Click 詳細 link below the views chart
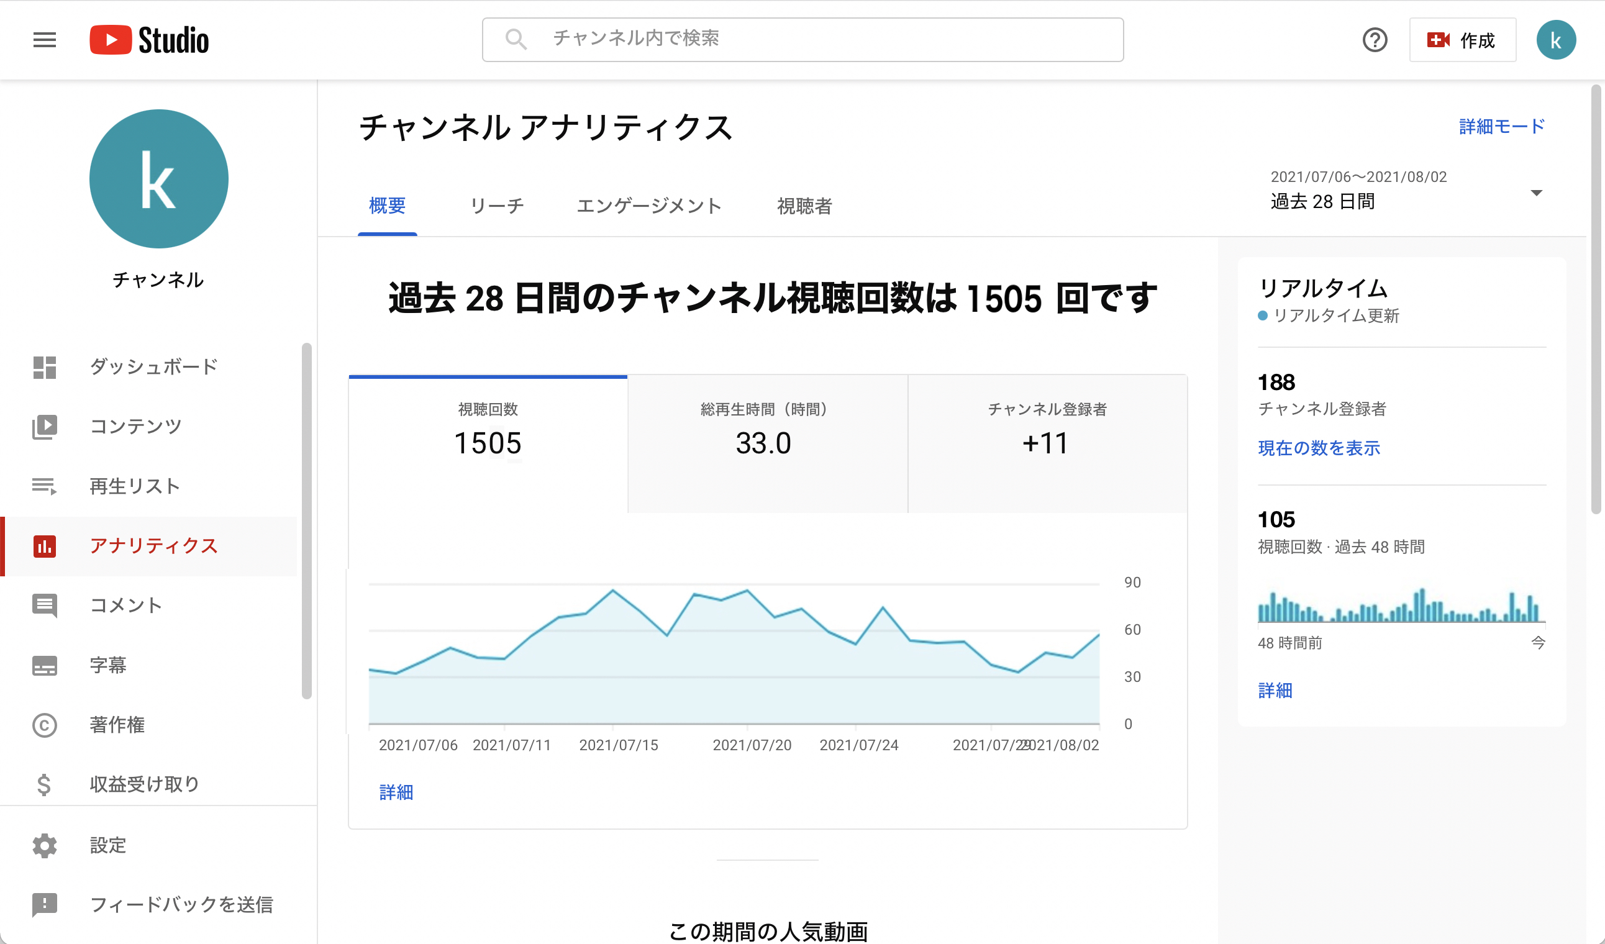 click(396, 792)
